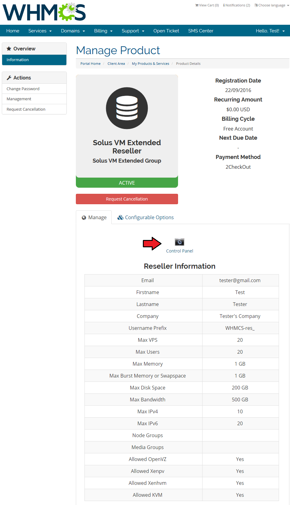Image resolution: width=290 pixels, height=505 pixels.
Task: Expand the Domains menu
Action: (x=73, y=31)
